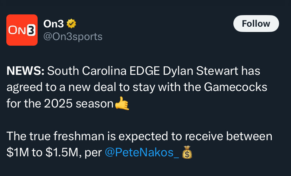This screenshot has height=176, width=291.
Task: Click the white 3 box in logo
Action: pyautogui.click(x=31, y=30)
